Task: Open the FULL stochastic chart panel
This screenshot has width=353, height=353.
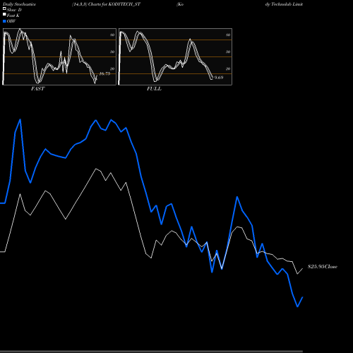Action: [175, 56]
